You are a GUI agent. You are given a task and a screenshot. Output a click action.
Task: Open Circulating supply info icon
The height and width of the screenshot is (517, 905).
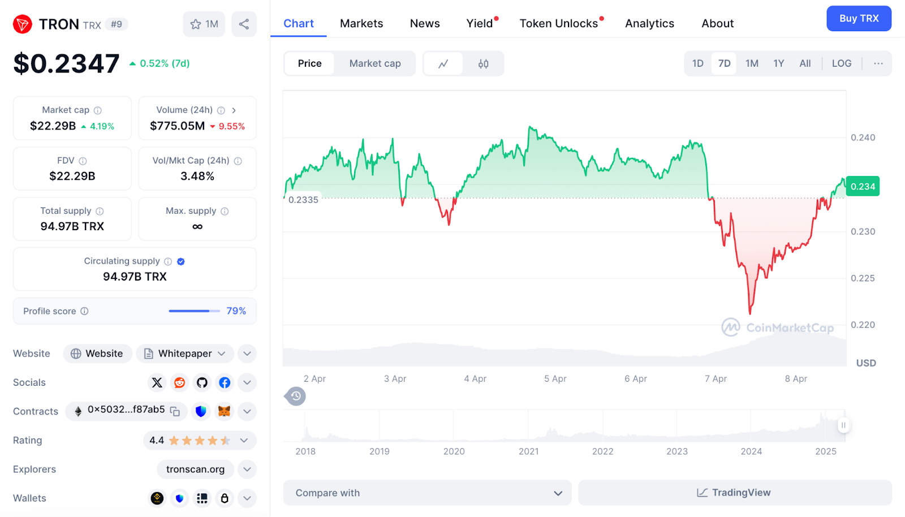tap(168, 261)
